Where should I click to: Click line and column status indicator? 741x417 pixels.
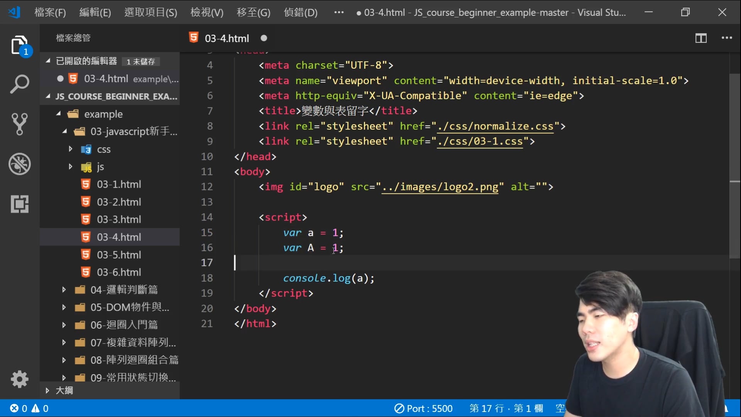pos(506,409)
